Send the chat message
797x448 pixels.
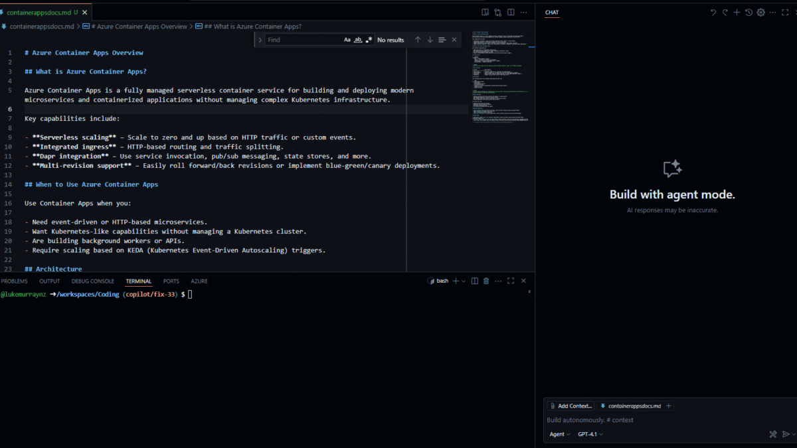(785, 434)
